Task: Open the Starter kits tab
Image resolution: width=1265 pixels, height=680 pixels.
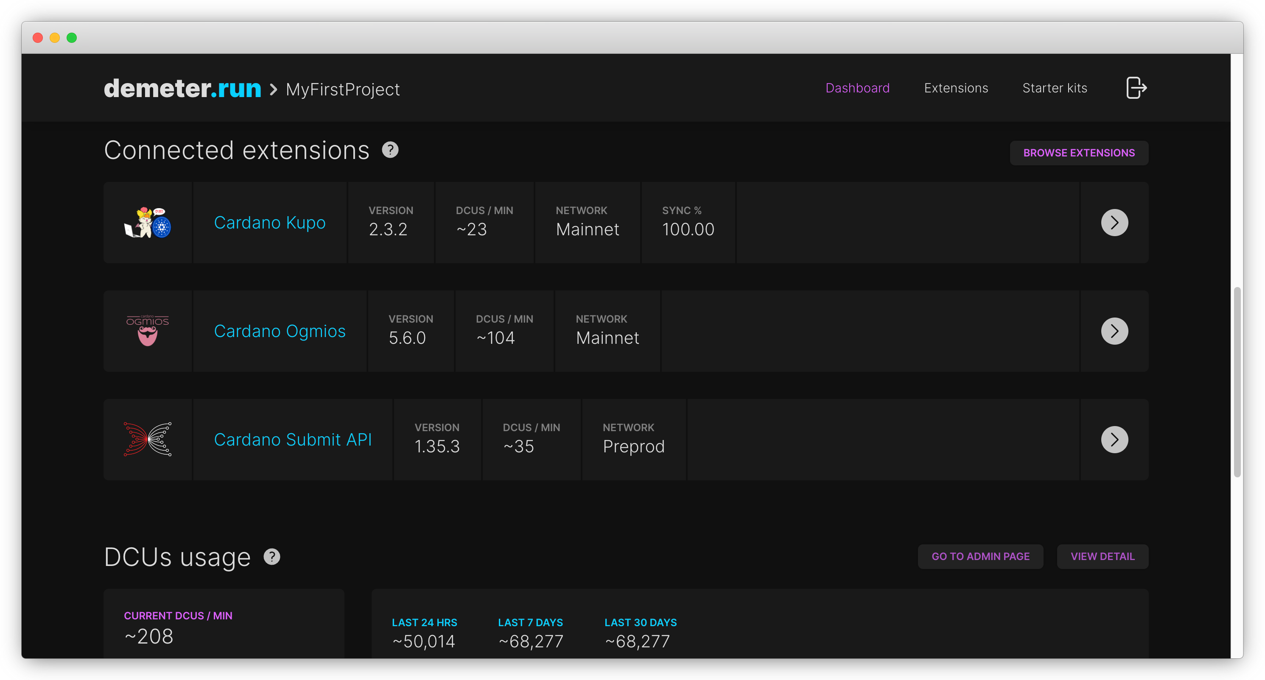Action: 1054,88
